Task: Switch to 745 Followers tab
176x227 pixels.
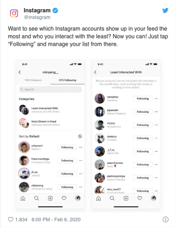Action: [x=33, y=80]
